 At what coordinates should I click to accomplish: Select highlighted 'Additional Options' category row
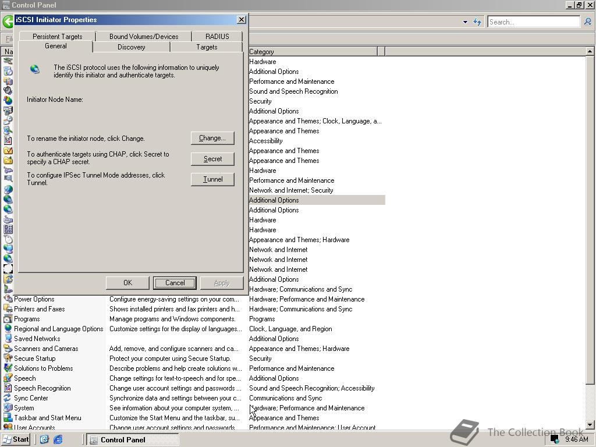(x=317, y=200)
